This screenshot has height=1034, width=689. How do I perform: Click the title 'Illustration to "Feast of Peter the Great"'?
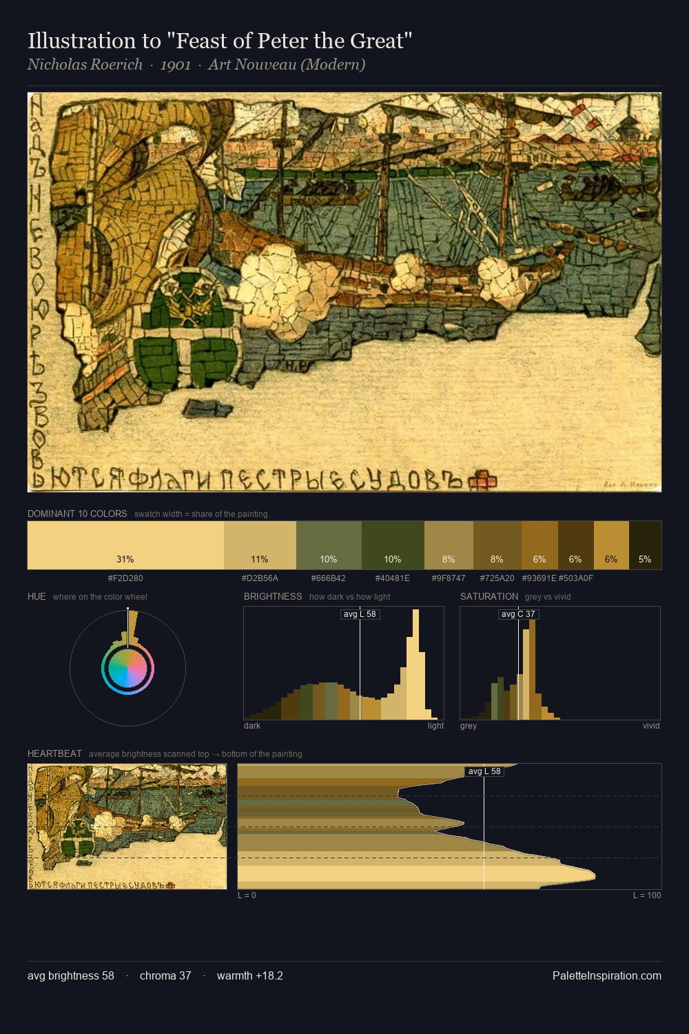click(220, 41)
